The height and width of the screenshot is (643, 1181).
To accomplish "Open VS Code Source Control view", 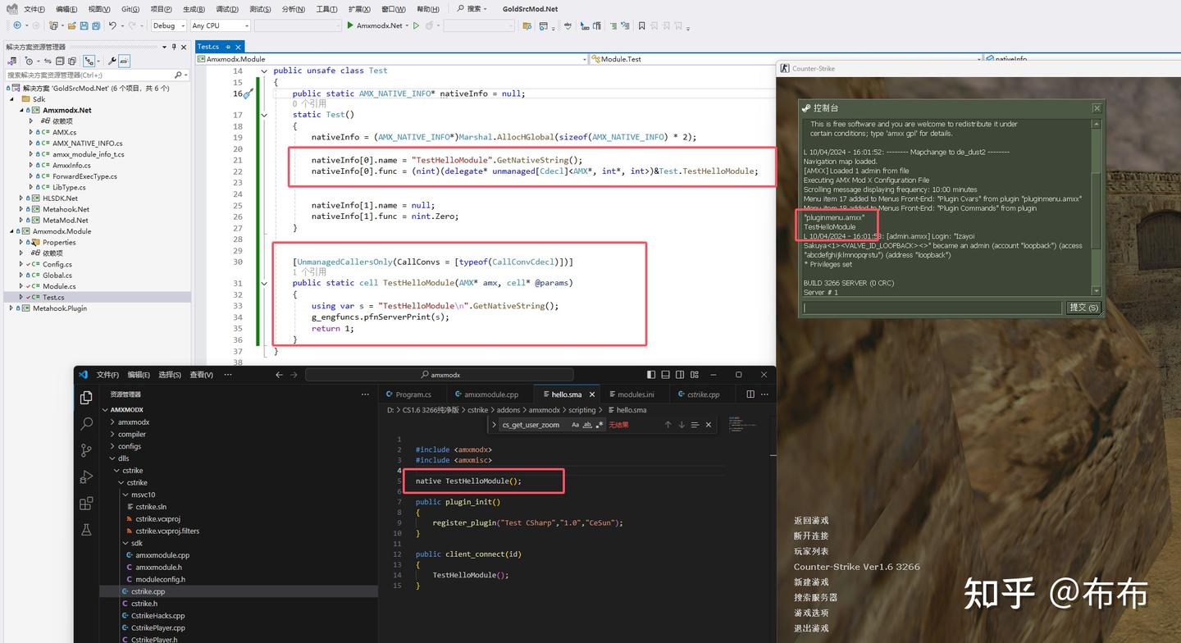I will coord(86,450).
